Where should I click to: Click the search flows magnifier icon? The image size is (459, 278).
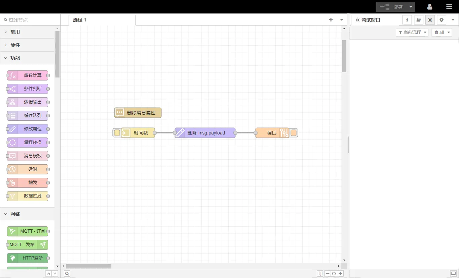click(67, 274)
